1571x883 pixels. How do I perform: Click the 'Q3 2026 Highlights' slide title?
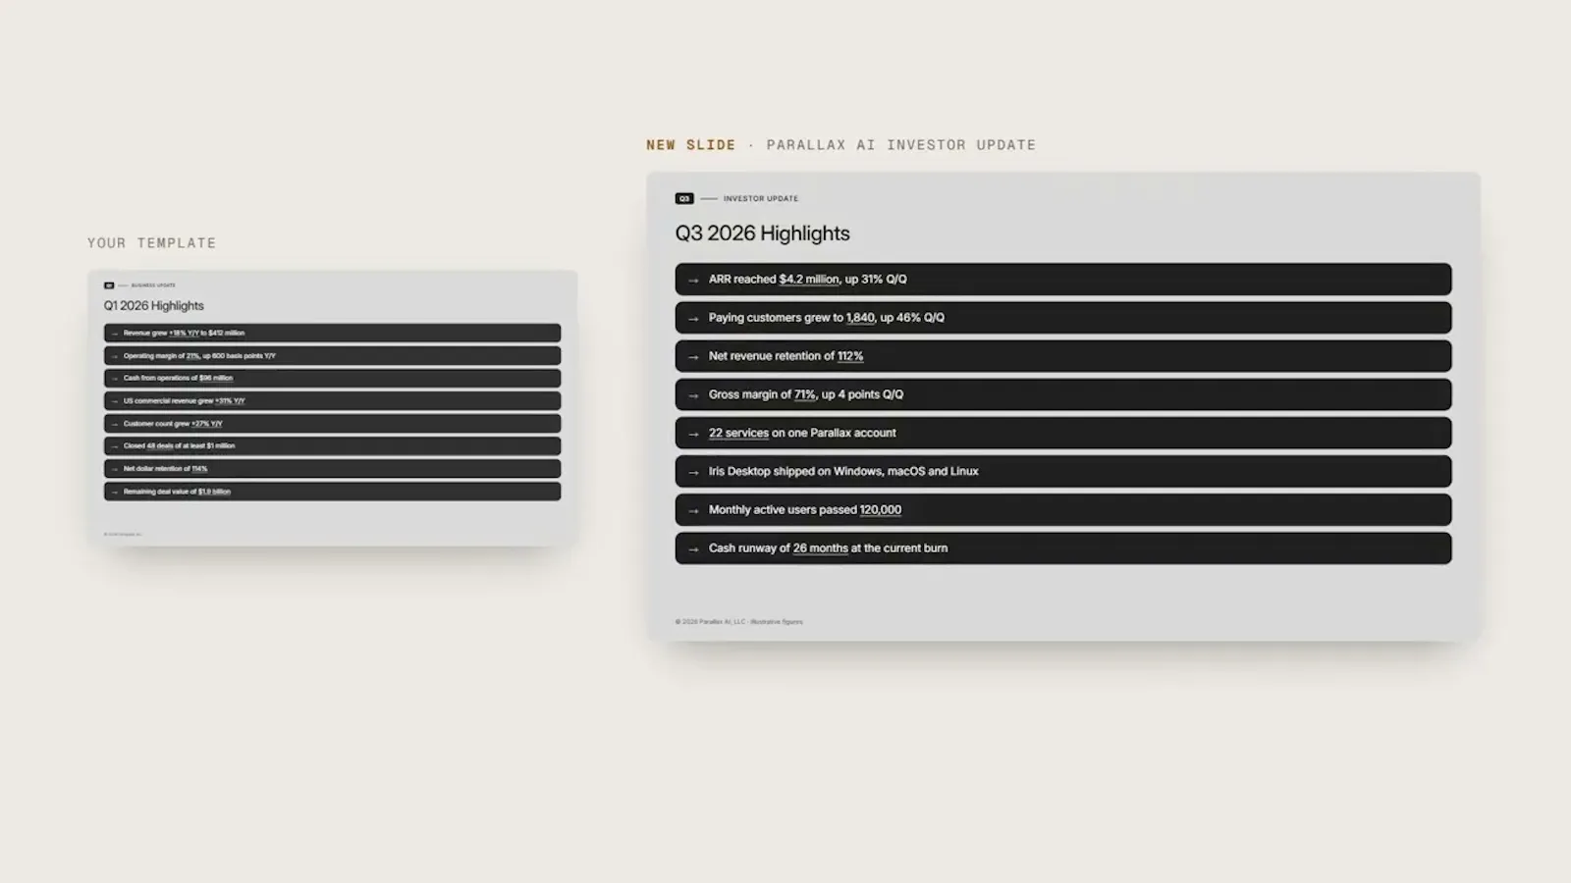pyautogui.click(x=762, y=234)
